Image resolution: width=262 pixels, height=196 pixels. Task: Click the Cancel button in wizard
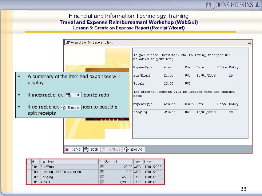(74, 149)
